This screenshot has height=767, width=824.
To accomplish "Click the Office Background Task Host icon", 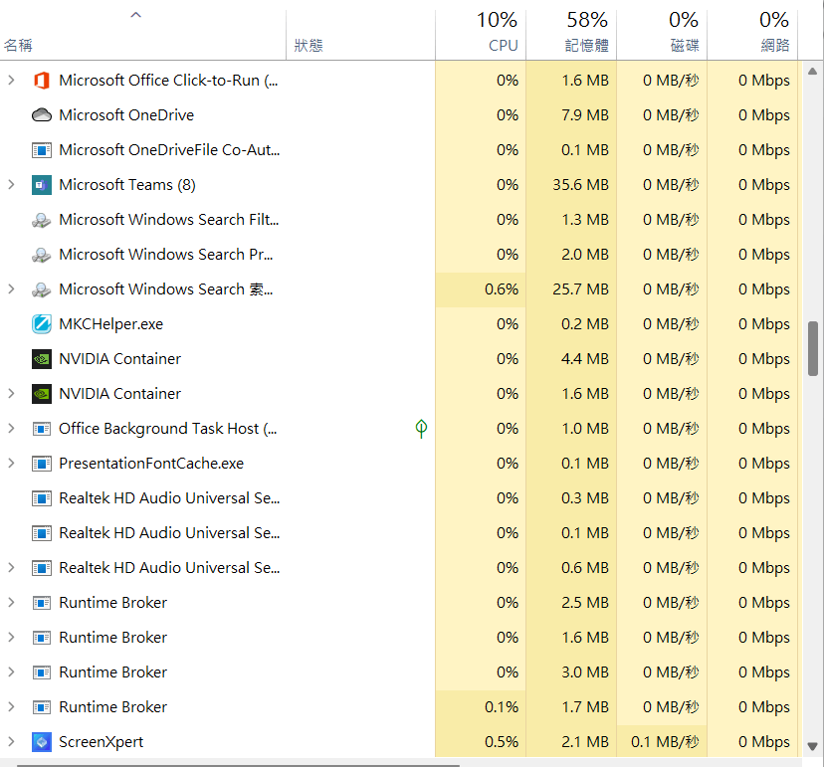I will 42,429.
